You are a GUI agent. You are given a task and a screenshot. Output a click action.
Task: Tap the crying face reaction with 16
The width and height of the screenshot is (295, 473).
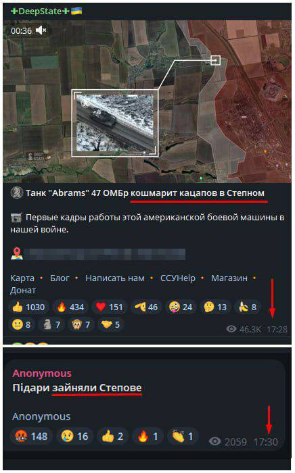(x=74, y=437)
